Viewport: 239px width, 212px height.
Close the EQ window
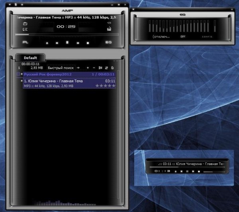(232, 10)
